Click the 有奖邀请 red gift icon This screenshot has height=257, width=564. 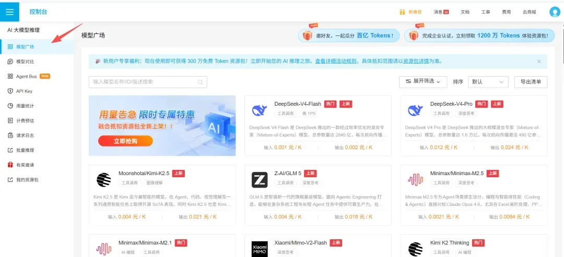point(10,165)
